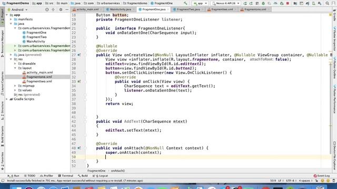Open the Event Log
337x189 pixels.
pyautogui.click(x=322, y=176)
